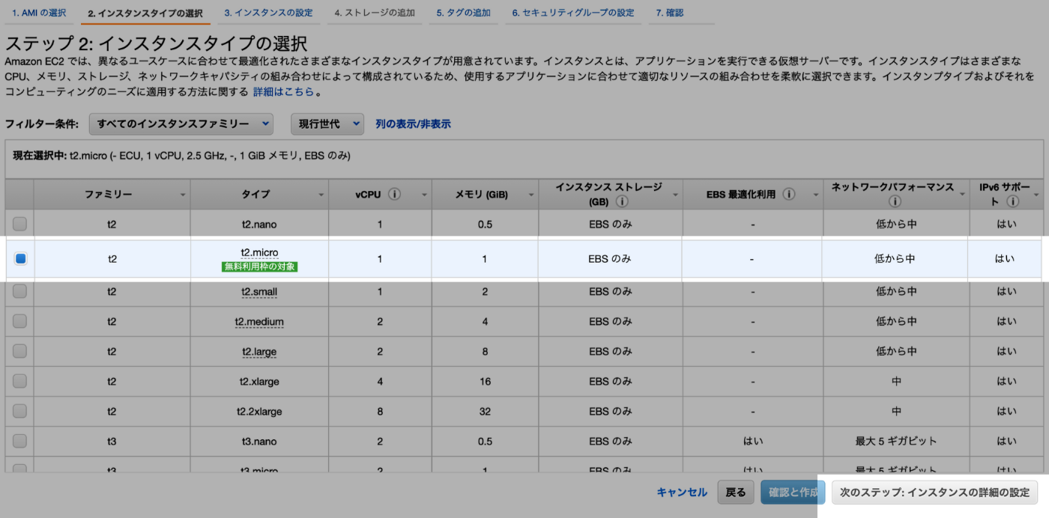Click 次のステップ: インスタンスの詳細の設定 button

click(934, 493)
